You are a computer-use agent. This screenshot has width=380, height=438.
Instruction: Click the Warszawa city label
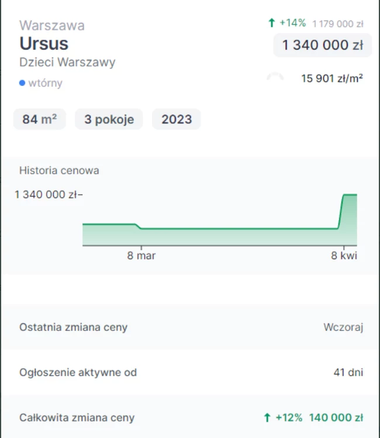click(52, 25)
